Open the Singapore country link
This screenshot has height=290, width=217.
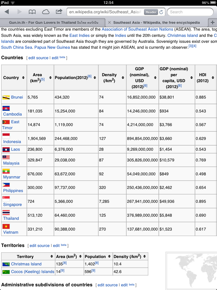click(12, 204)
